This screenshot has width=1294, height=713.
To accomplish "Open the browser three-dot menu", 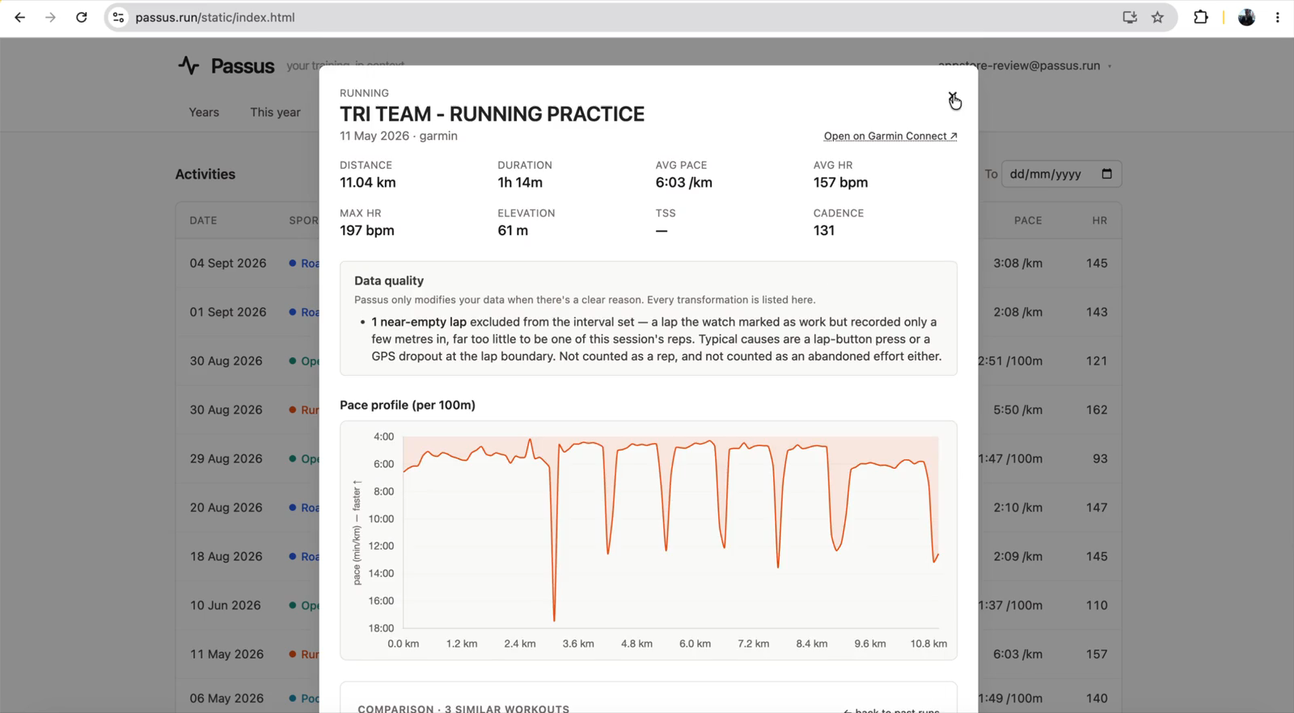I will (1278, 17).
